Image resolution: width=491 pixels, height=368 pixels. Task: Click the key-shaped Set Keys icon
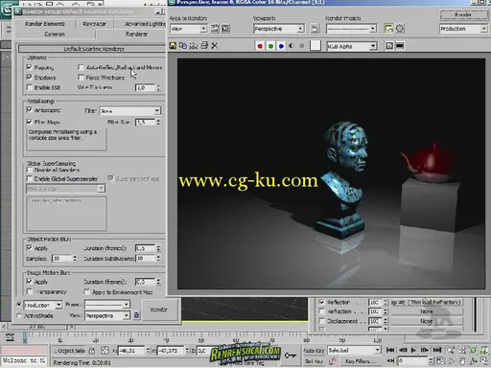[x=291, y=355]
